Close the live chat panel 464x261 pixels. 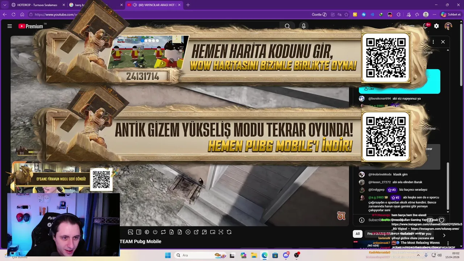[x=443, y=42]
